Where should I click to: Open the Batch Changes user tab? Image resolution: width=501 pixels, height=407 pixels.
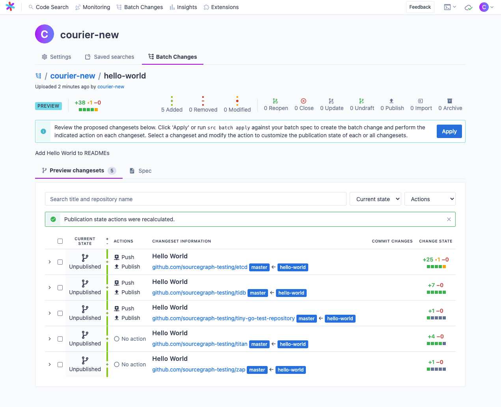(x=173, y=57)
